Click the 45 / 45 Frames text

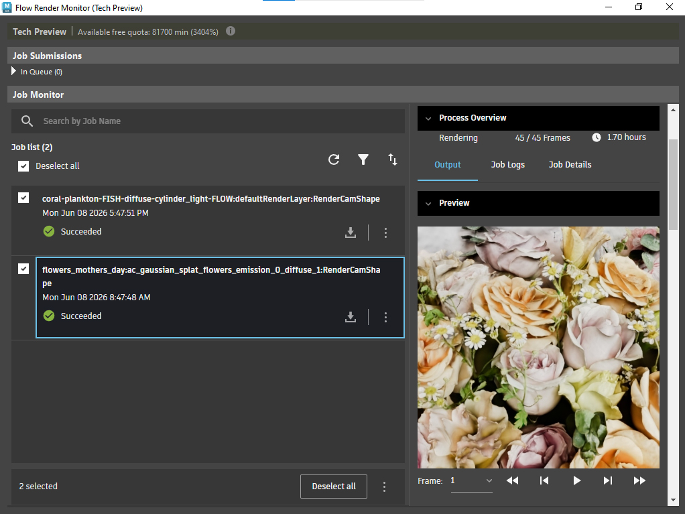pyautogui.click(x=543, y=137)
